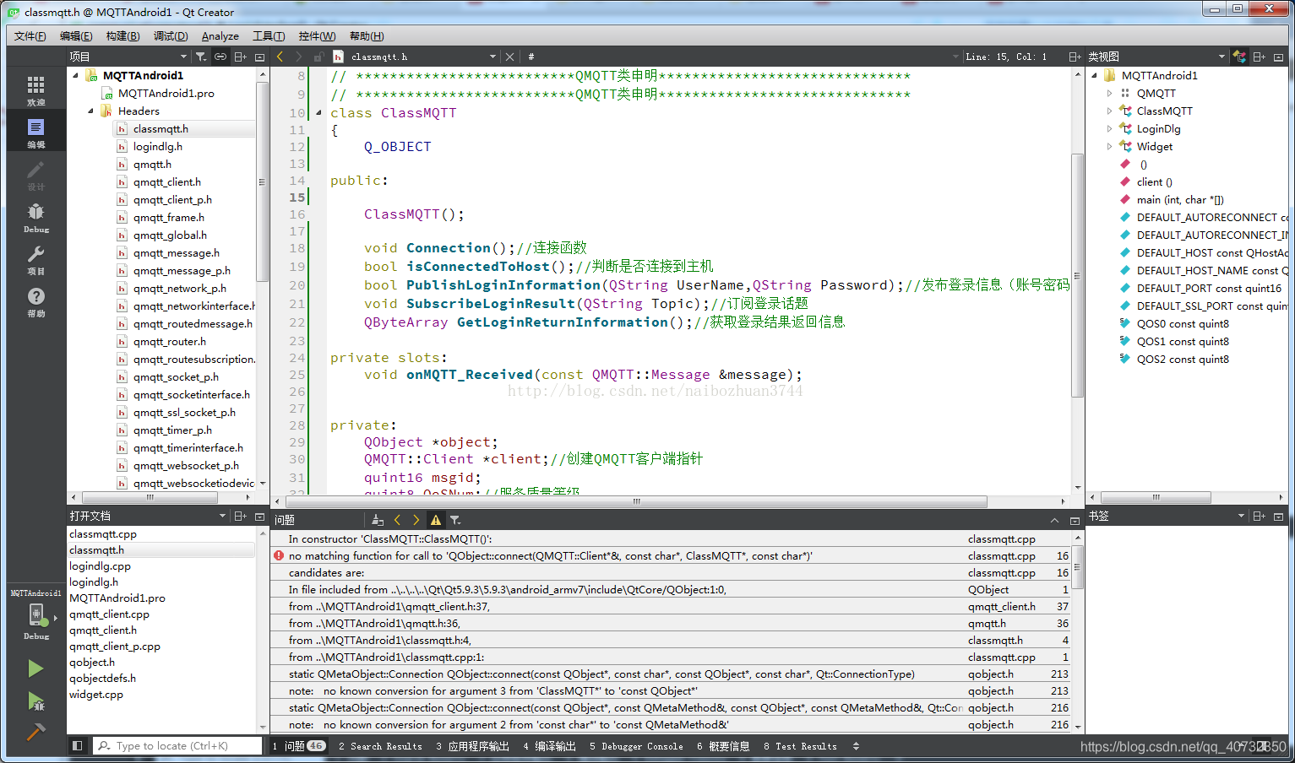Click the Type to locate search field
Screen dimensions: 1295x763
(x=177, y=746)
